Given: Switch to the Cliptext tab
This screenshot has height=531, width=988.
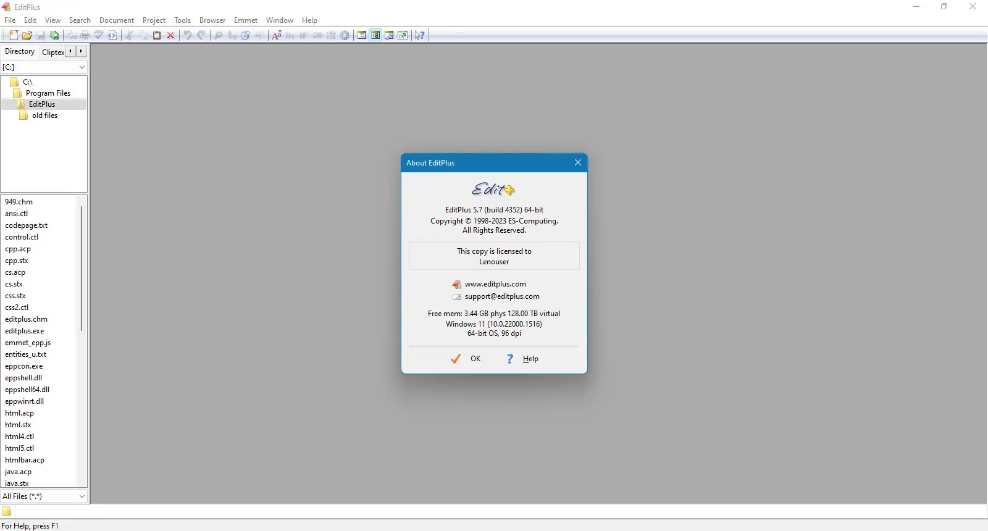Looking at the screenshot, I should tap(52, 52).
